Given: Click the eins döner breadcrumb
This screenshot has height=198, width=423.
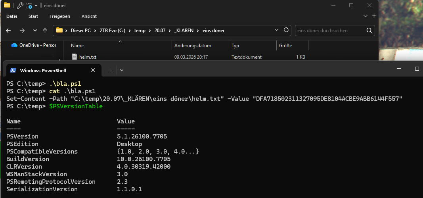Looking at the screenshot, I should click(x=214, y=31).
